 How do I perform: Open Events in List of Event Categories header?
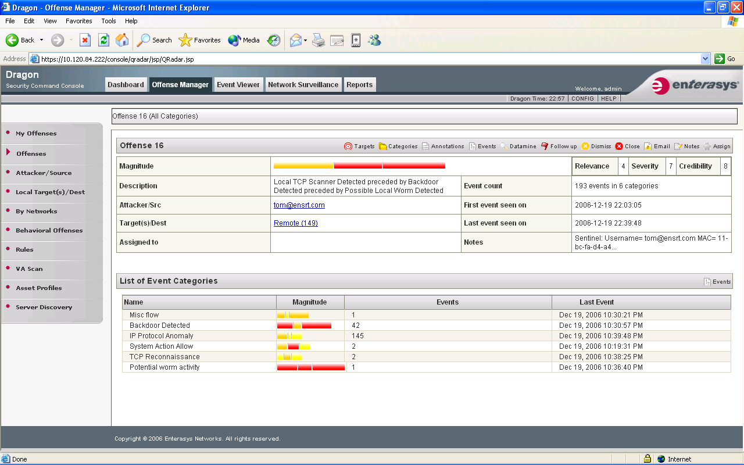717,281
